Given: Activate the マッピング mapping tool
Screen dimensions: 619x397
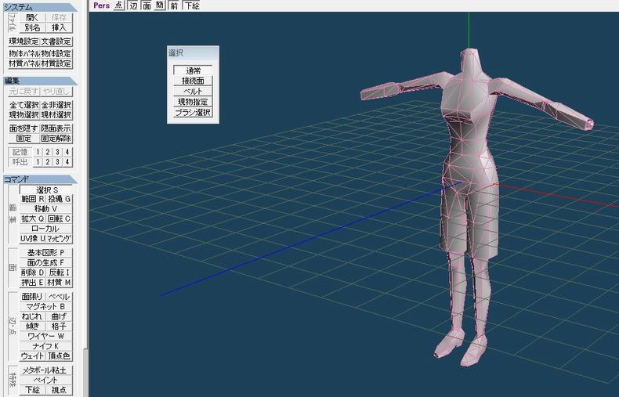Looking at the screenshot, I should [59, 238].
